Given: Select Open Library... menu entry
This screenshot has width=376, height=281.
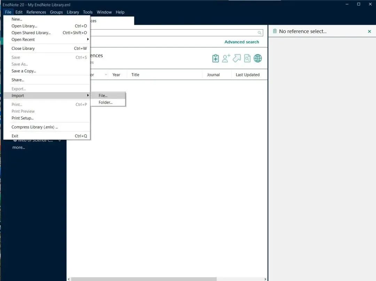Looking at the screenshot, I should click(47, 26).
